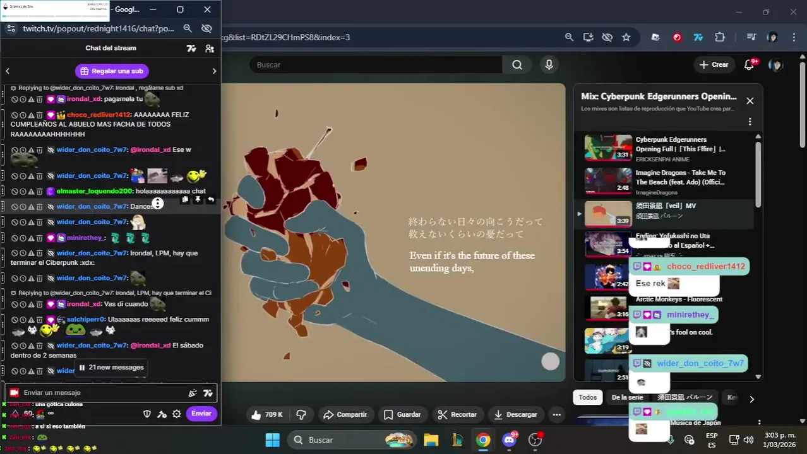Screen dimensions: 807x454
Task: Click red camera icon in chat input
Action: coord(14,392)
